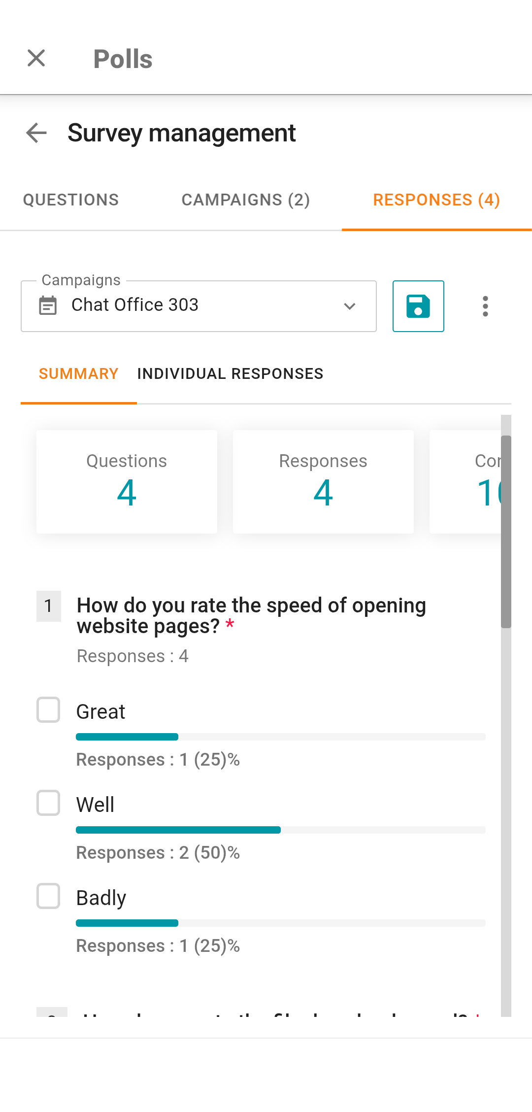This screenshot has width=532, height=1112.
Task: Switch to the Campaigns (2) tab
Action: coord(245,200)
